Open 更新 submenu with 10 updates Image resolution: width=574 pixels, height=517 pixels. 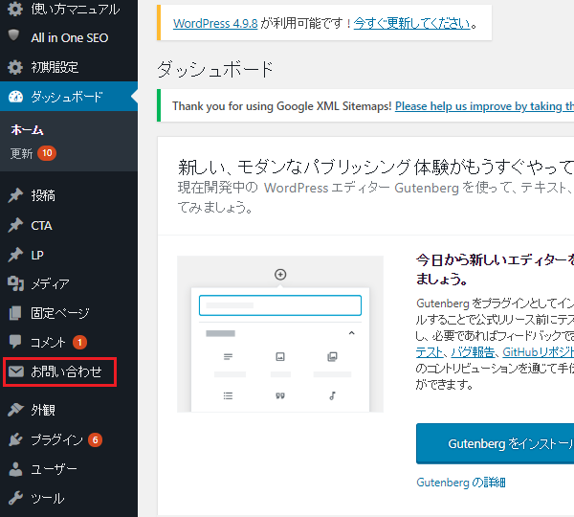tap(33, 153)
